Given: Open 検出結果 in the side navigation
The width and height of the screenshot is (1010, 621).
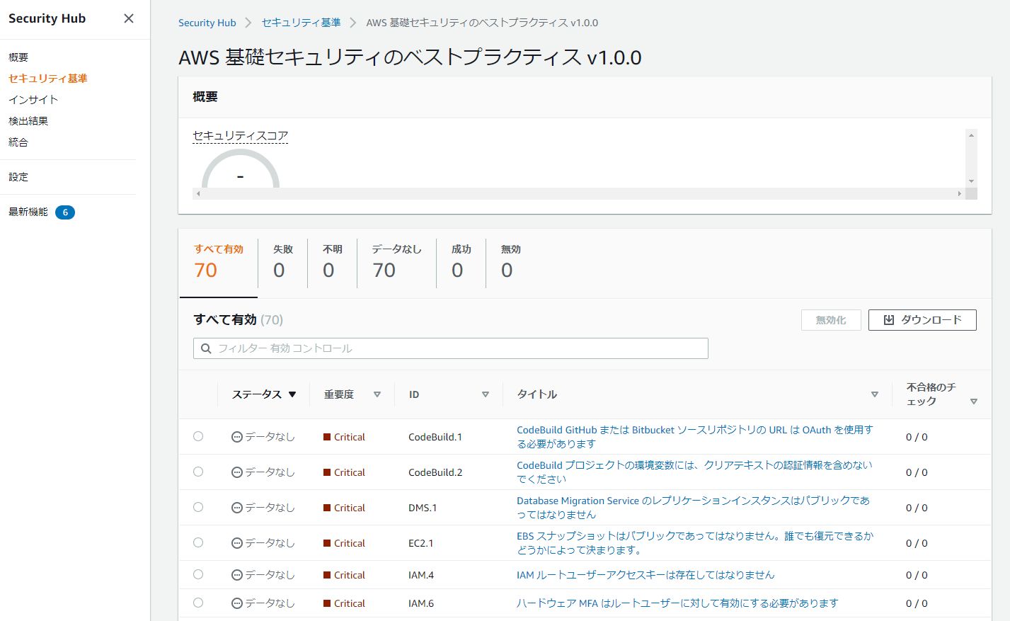Looking at the screenshot, I should pyautogui.click(x=28, y=121).
